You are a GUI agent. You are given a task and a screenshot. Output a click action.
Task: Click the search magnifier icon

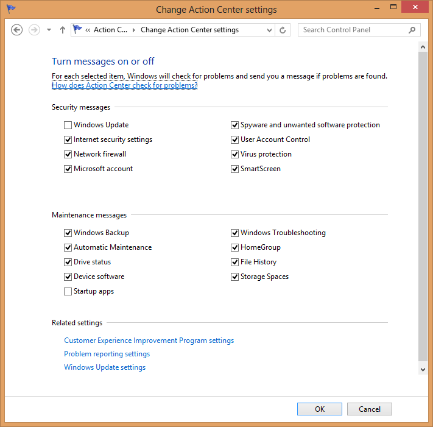[412, 30]
